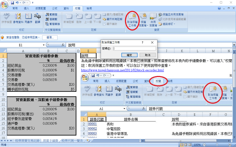Click 新增註解 new comment in main ribbon

tap(69, 18)
